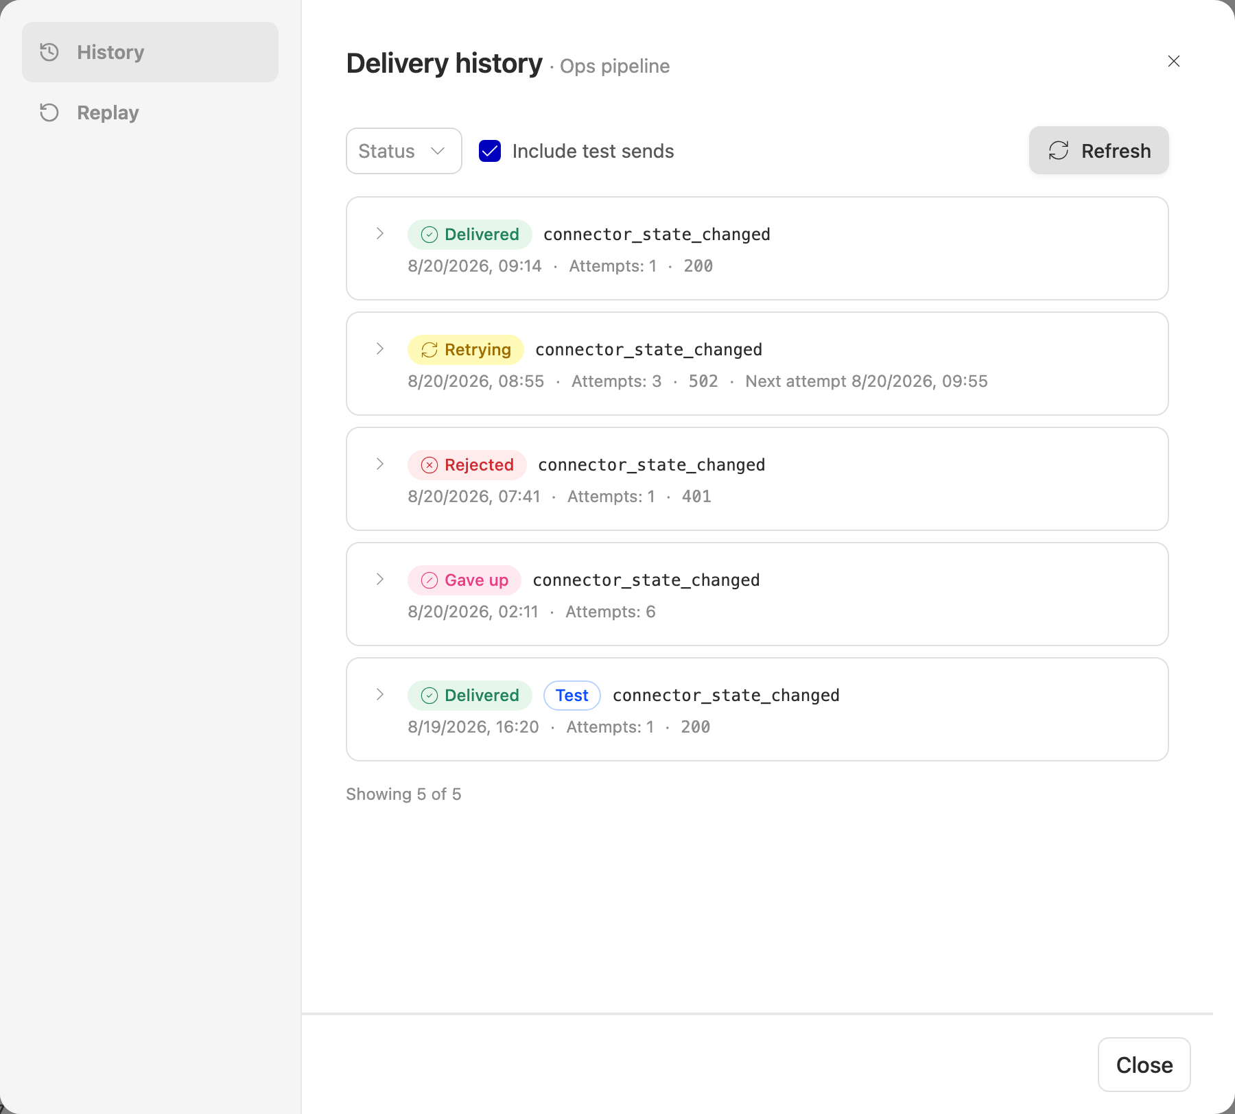This screenshot has height=1114, width=1235.
Task: Expand the 09:14 Delivered entry chevron
Action: click(x=380, y=234)
